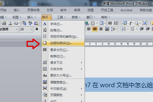Expand the 页面颜色 page color submenu
Image resolution: width=153 pixels, height=102 pixels.
click(x=63, y=95)
